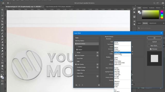Select the Path Selection tool
Image resolution: width=165 pixels, height=92 pixels.
[x=2, y=60]
